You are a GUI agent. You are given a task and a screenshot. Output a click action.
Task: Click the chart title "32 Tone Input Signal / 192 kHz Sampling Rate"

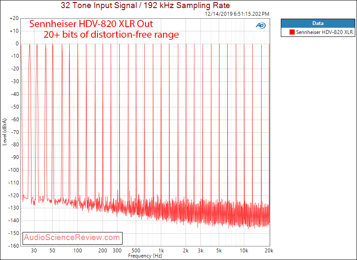click(145, 5)
